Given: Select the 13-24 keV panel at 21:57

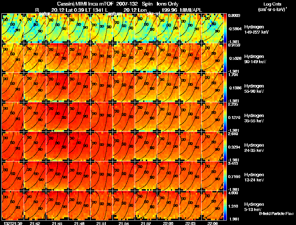Looking at the screenshot, I should pos(146,176).
